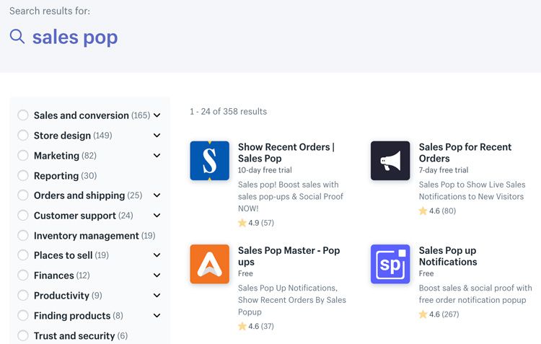Open Show Recent Orders | Sales Pop title
This screenshot has width=541, height=344.
click(286, 152)
